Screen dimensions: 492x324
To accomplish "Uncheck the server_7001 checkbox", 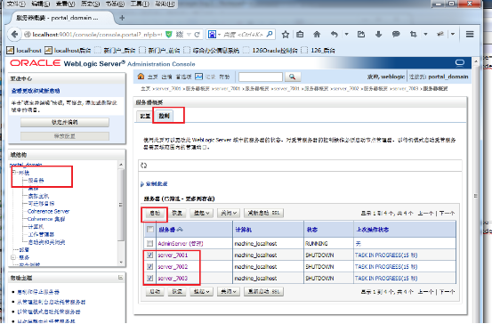I will pos(150,255).
